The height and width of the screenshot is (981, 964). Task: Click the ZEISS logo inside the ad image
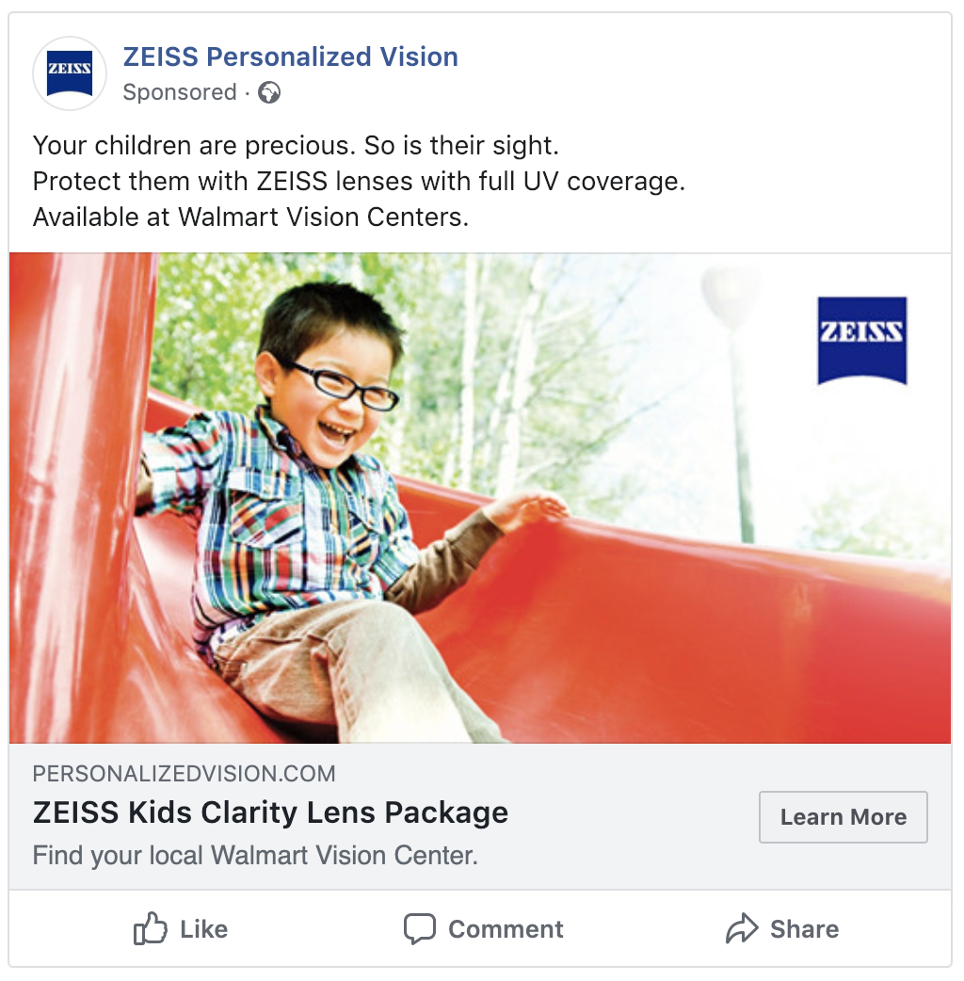[861, 340]
